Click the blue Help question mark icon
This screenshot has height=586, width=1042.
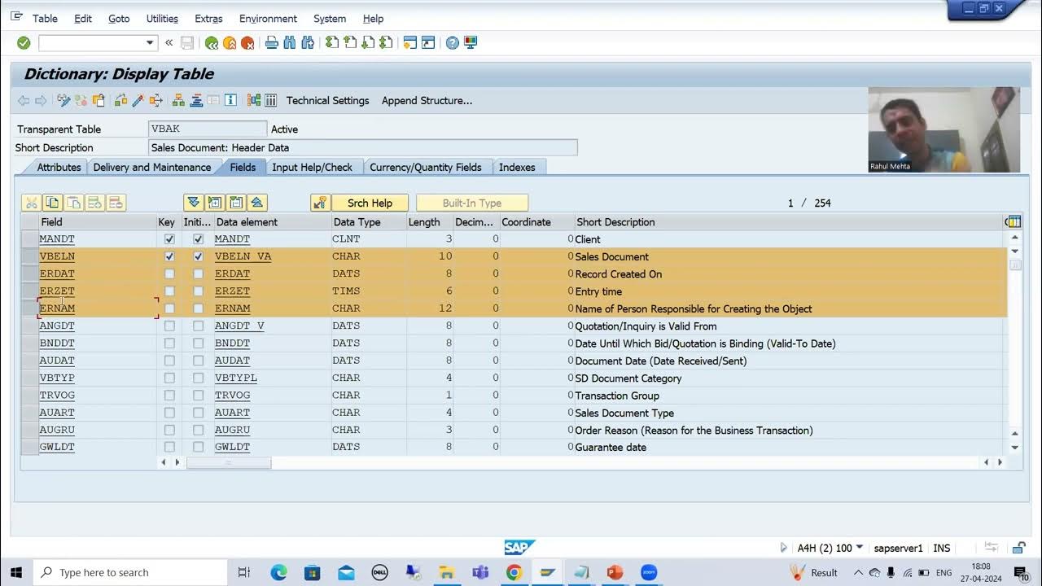pos(453,42)
